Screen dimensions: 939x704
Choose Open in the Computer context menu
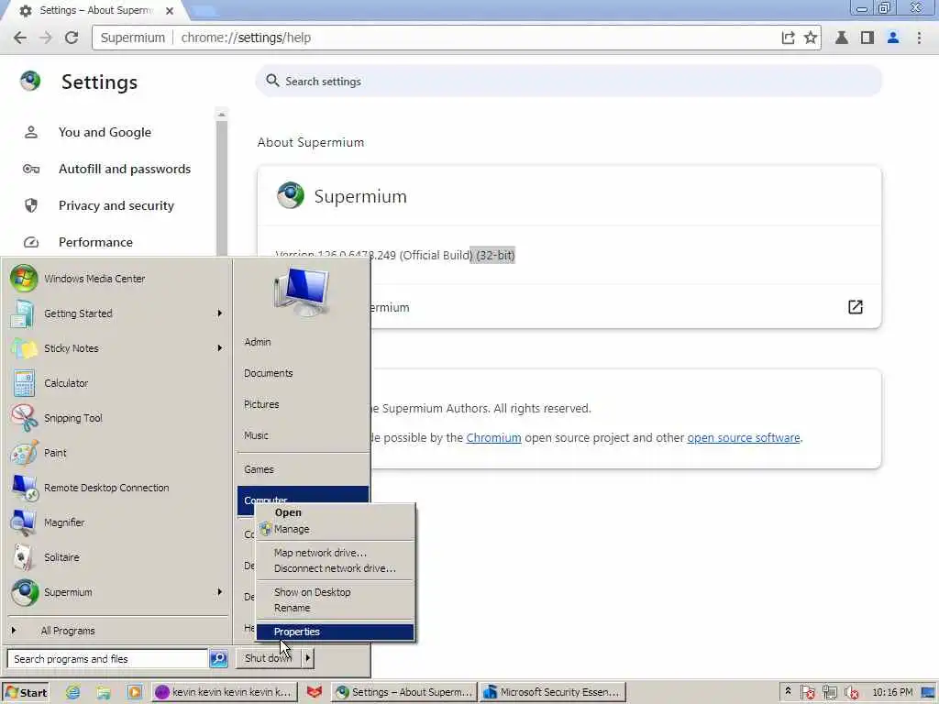tap(335, 512)
